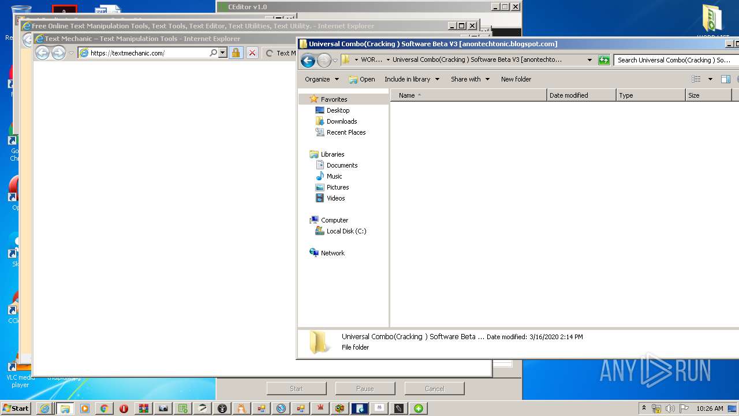This screenshot has width=739, height=416.
Task: Select Computer in the navigation pane
Action: coord(334,220)
